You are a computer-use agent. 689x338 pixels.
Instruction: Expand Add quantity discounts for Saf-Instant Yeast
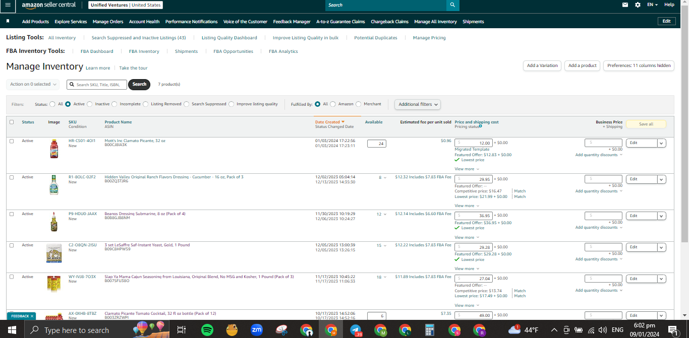599,259
